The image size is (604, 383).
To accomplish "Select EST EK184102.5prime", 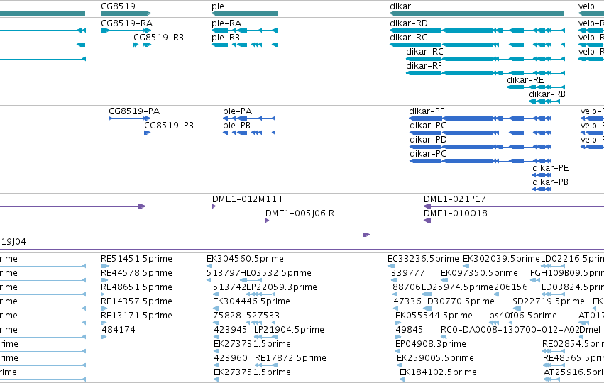I will [x=438, y=373].
